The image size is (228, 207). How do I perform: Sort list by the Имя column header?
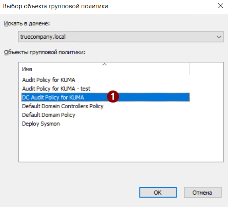[x=105, y=69]
